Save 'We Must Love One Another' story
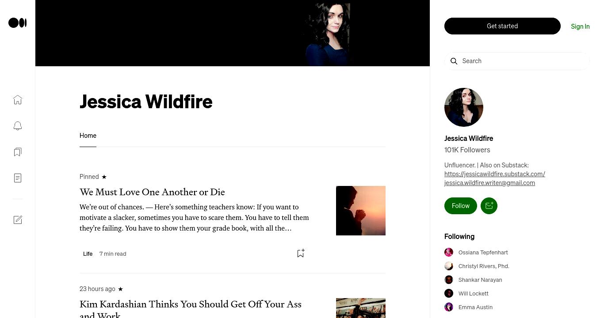The image size is (604, 318). coord(301,253)
